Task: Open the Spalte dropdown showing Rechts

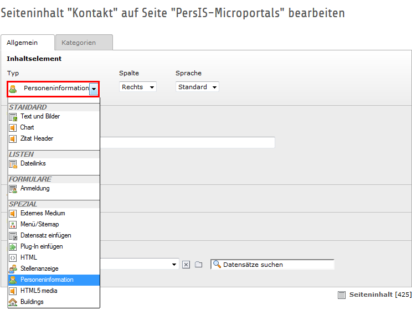Action: coord(138,87)
